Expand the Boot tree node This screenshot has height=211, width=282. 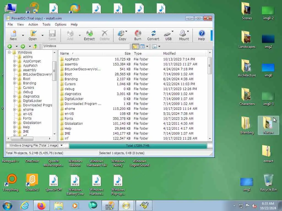click(14, 79)
